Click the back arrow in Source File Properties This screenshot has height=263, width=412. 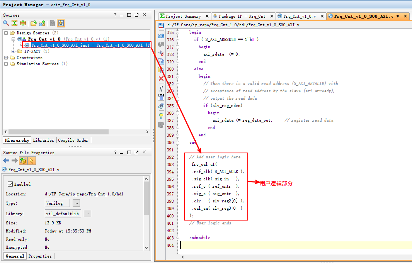point(6,160)
